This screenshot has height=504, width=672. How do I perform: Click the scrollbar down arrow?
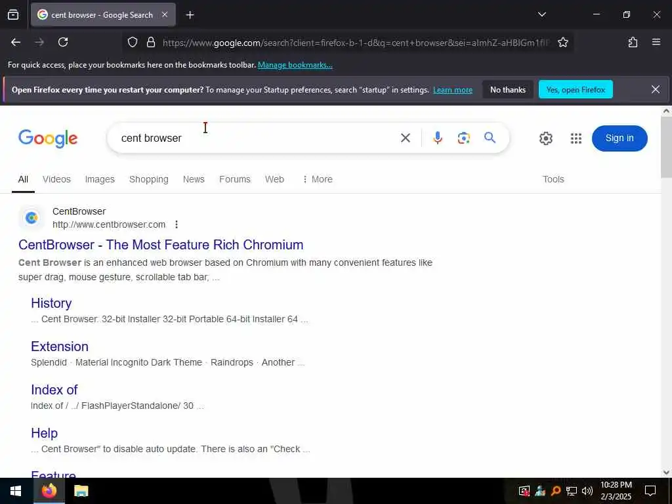pos(666,472)
